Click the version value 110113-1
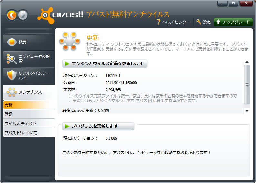This screenshot has height=183, width=256. pyautogui.click(x=113, y=76)
